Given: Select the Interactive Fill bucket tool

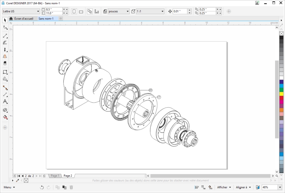Looking at the screenshot, I should tap(5, 117).
